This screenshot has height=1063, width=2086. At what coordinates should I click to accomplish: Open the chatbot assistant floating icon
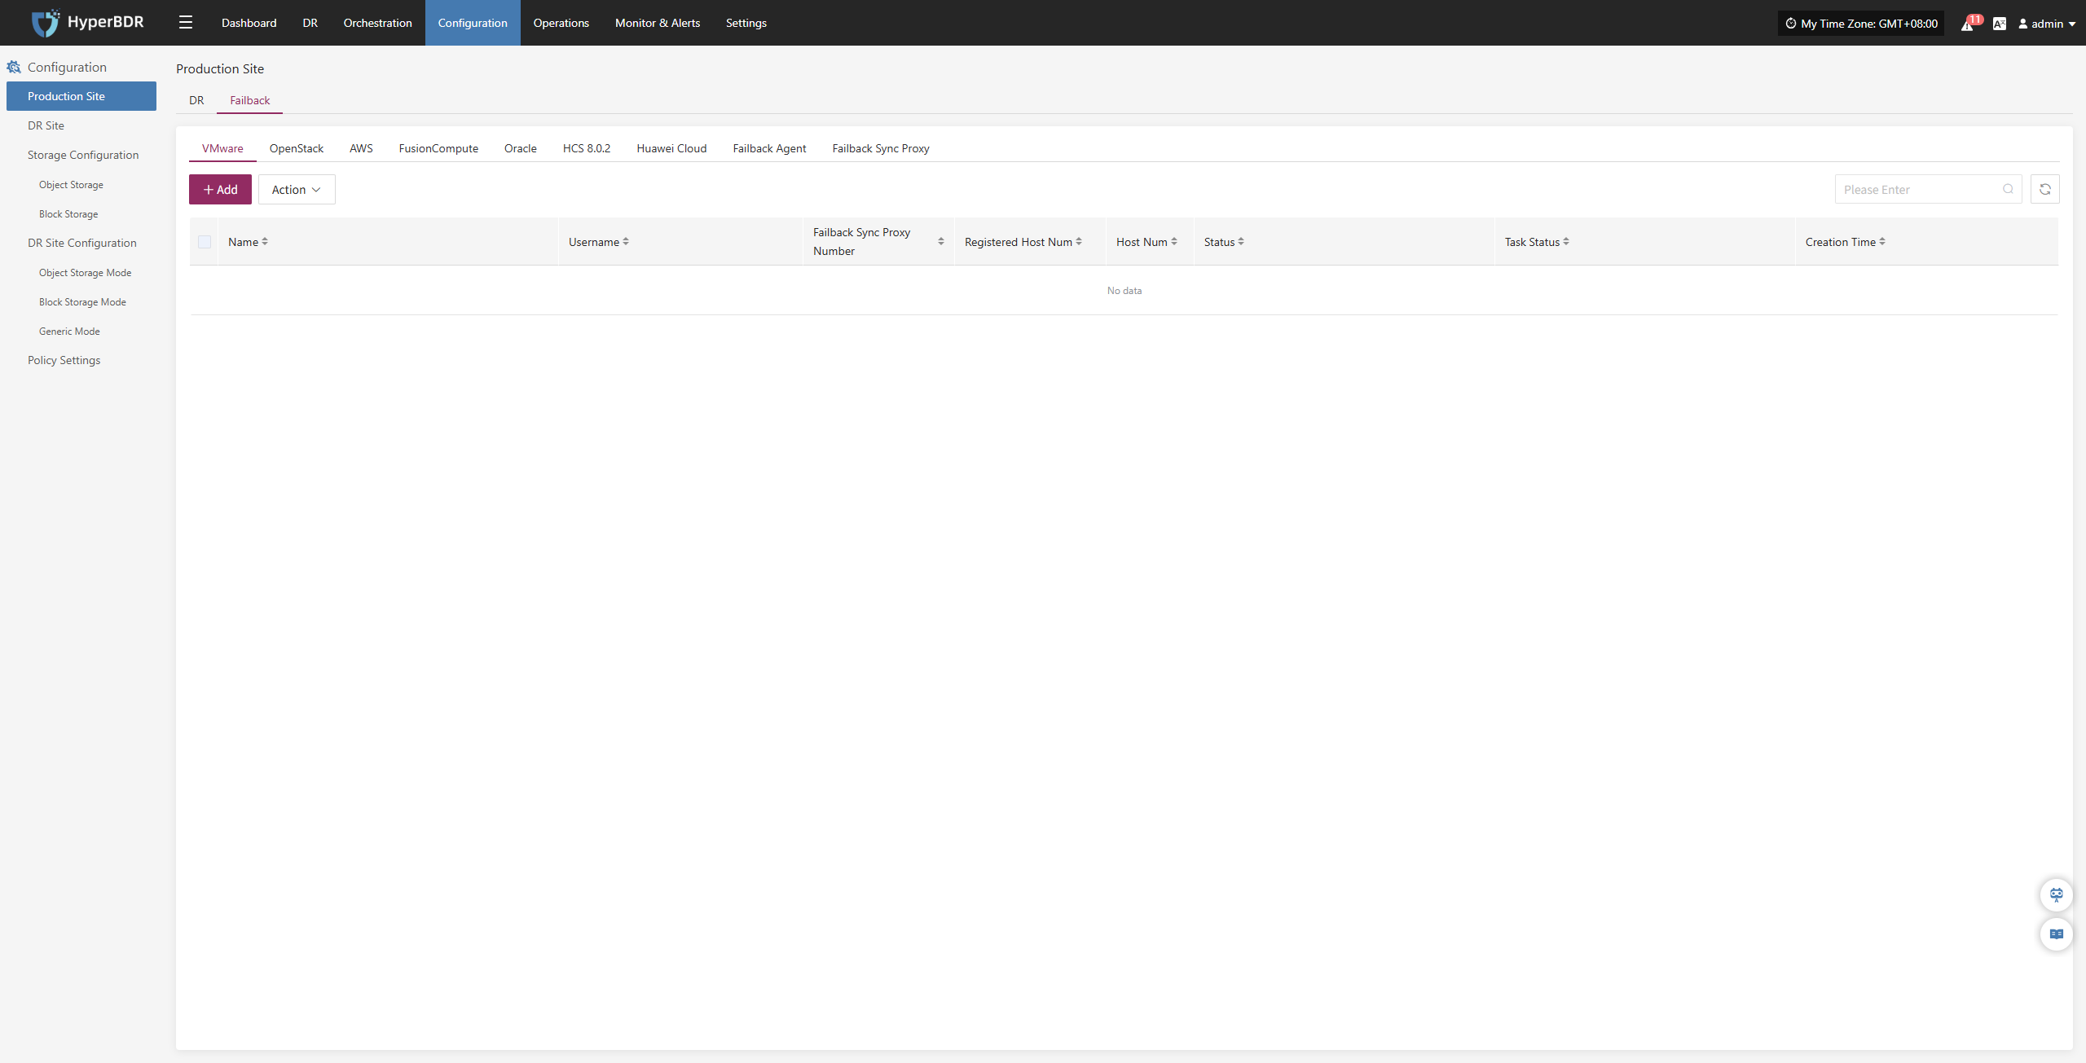tap(2056, 895)
